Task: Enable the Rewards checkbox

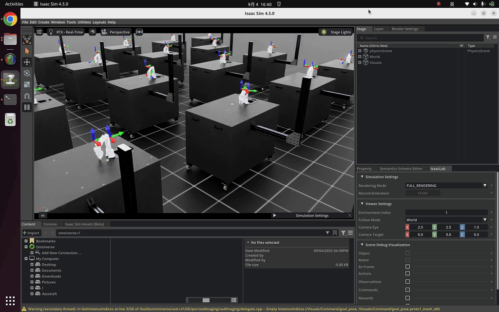Action: (x=408, y=298)
